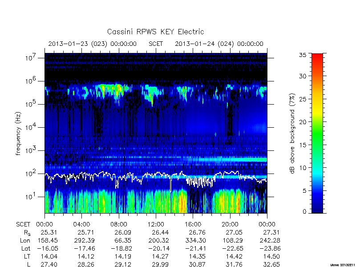Click the 'frequency (Hz)' axis label
Screen dimensions: 356x267
(18, 133)
